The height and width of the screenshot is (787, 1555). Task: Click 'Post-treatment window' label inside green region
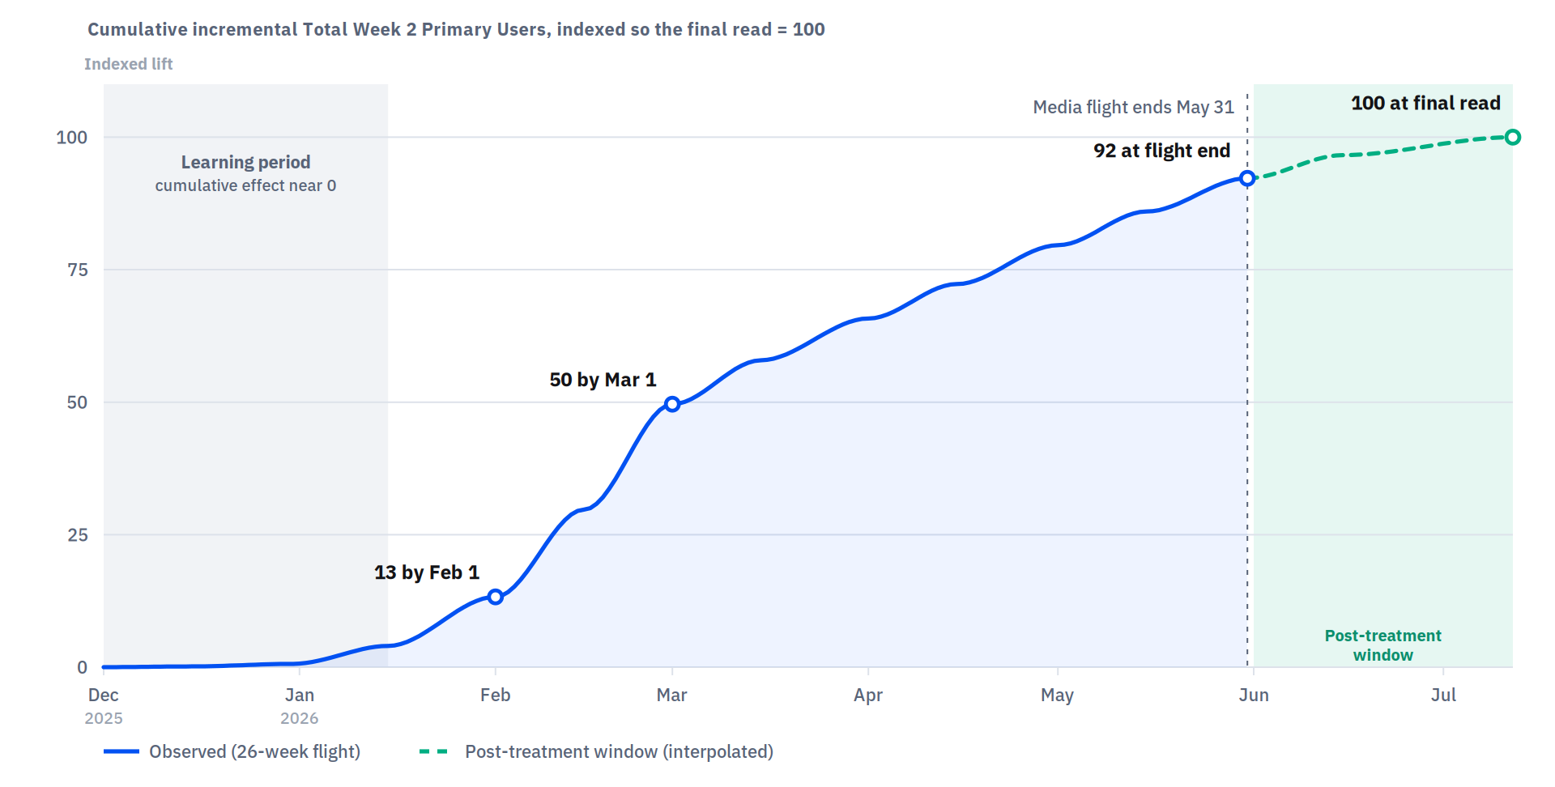pos(1383,645)
